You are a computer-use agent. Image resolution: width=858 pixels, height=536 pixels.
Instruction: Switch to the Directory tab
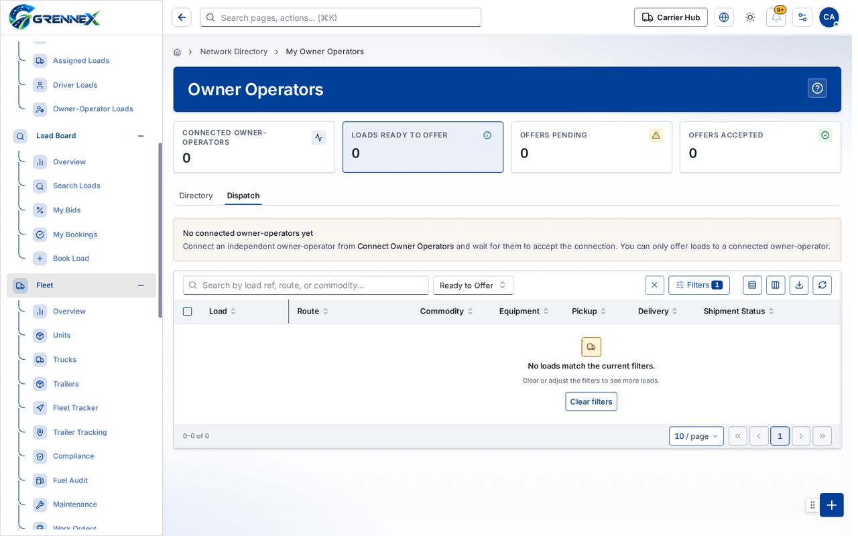tap(196, 196)
